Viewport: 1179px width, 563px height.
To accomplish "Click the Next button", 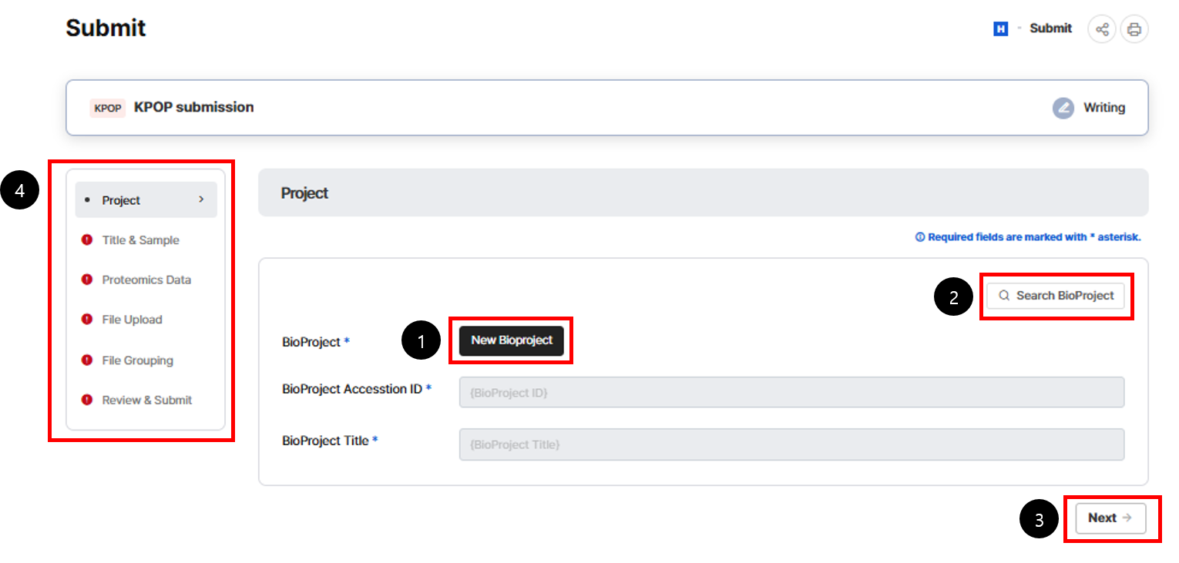I will point(1110,518).
